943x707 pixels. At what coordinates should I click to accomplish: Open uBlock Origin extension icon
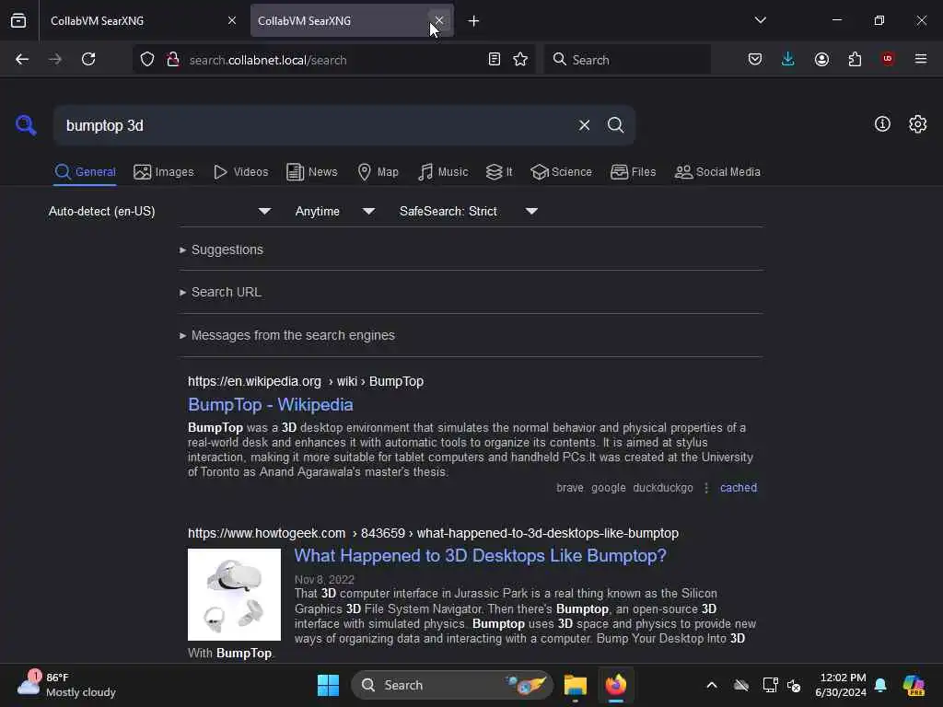pyautogui.click(x=888, y=59)
